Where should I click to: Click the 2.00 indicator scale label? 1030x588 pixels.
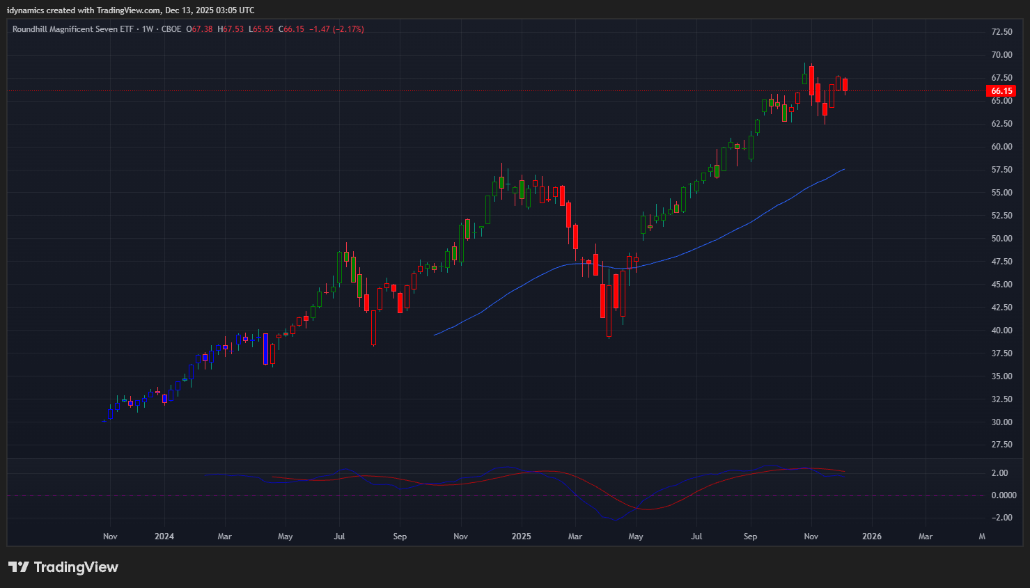tap(999, 473)
